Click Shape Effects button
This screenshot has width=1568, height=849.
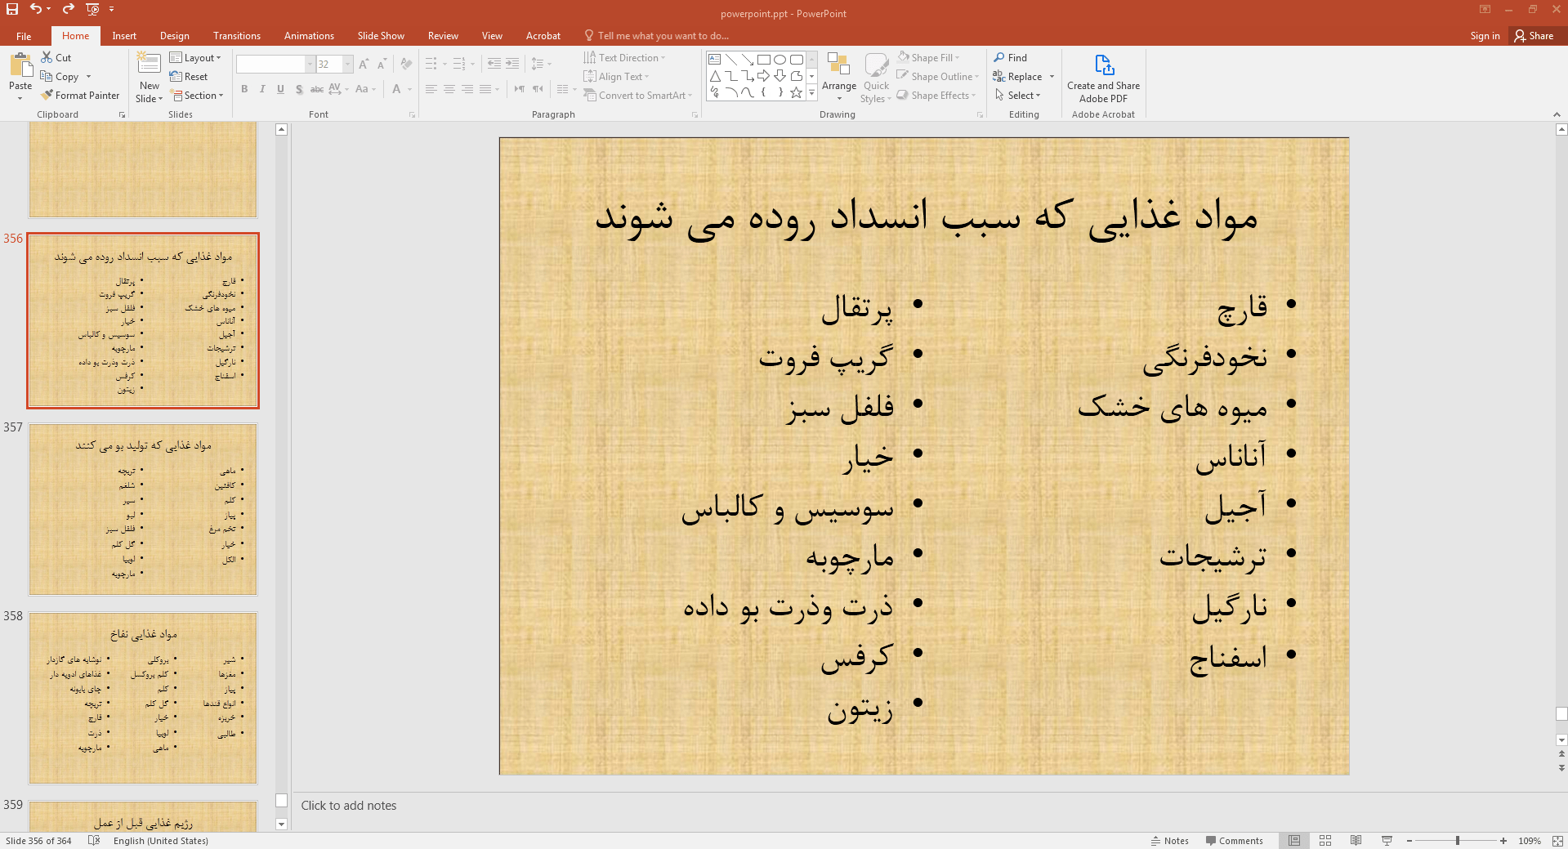point(936,95)
